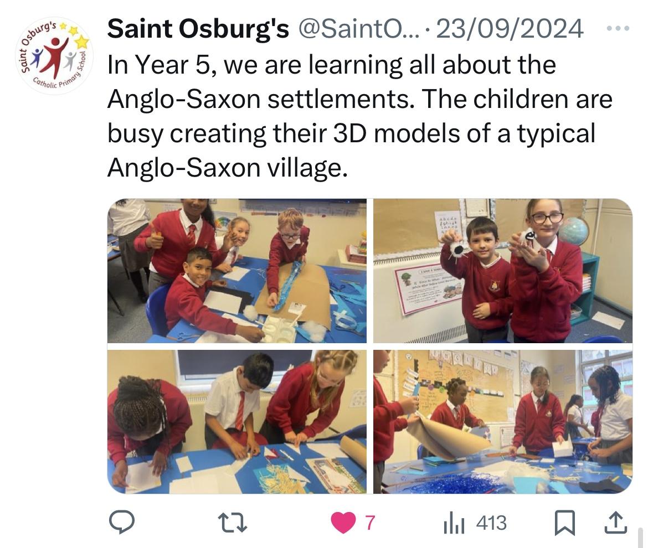Open bottom-left photo of children cutting paper
The width and height of the screenshot is (648, 548).
tap(237, 422)
